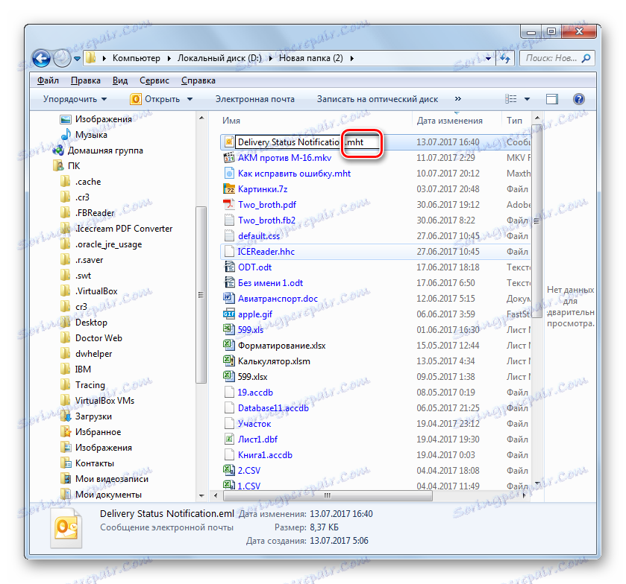Expand address bar history dropdown arrow
Image resolution: width=626 pixels, height=584 pixels.
coord(488,59)
